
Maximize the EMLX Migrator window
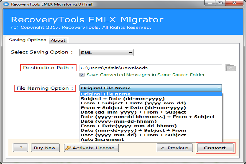pyautogui.click(x=220, y=3)
